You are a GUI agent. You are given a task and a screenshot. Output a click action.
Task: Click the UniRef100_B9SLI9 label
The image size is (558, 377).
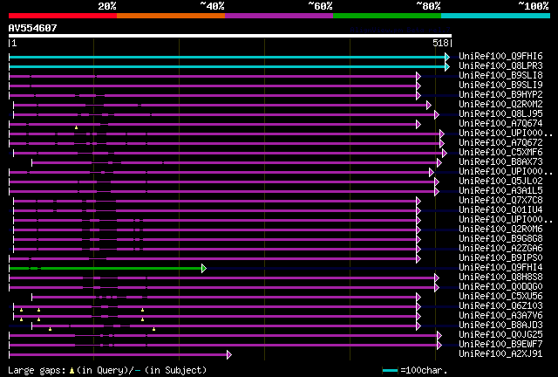pyautogui.click(x=500, y=86)
